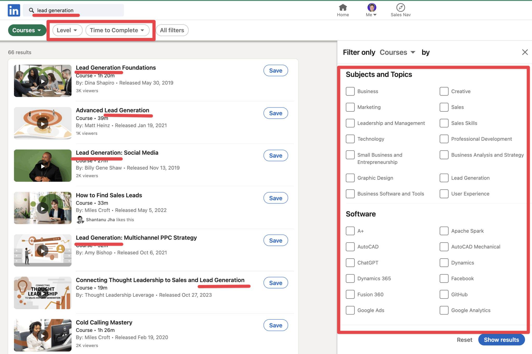532x354 pixels.
Task: Play the Lead Generation Foundations course video
Action: [42, 81]
